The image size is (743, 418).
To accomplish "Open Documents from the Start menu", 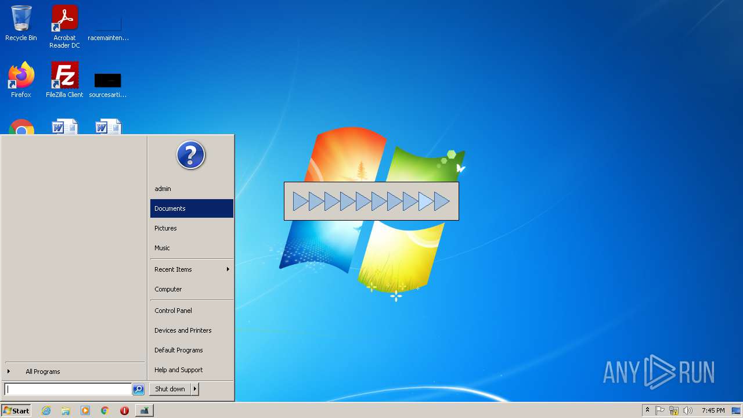I will [x=192, y=208].
